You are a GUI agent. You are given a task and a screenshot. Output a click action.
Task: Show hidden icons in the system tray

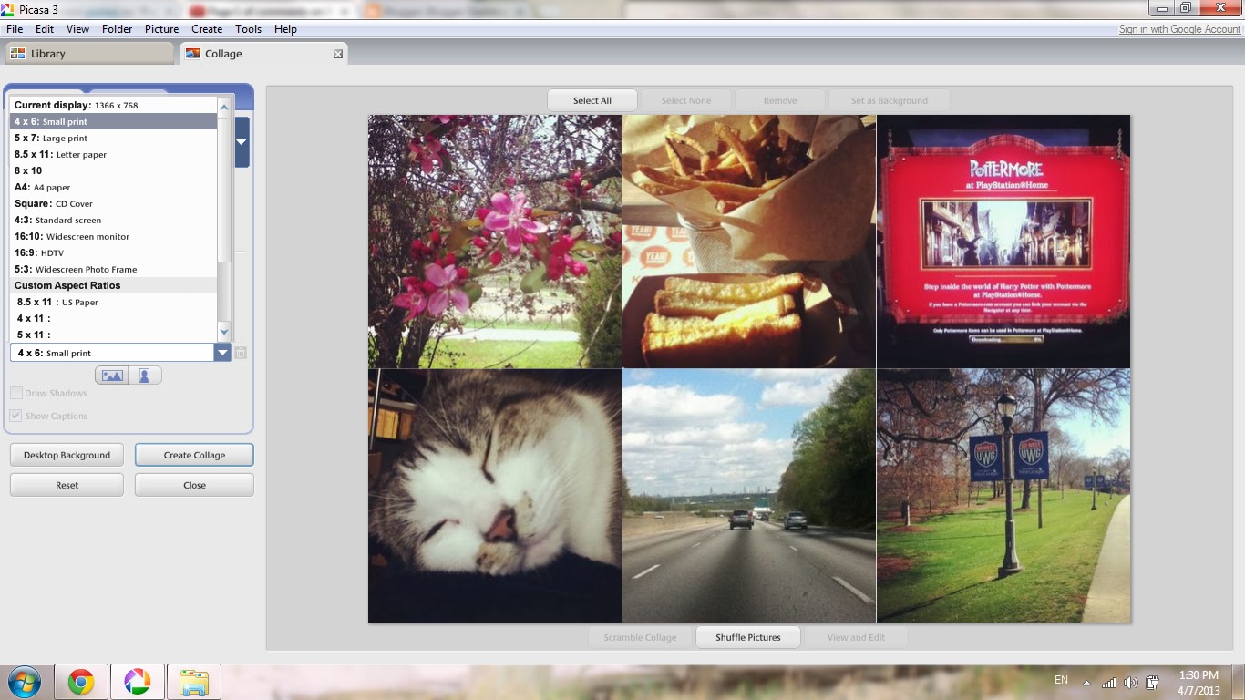pos(1086,680)
